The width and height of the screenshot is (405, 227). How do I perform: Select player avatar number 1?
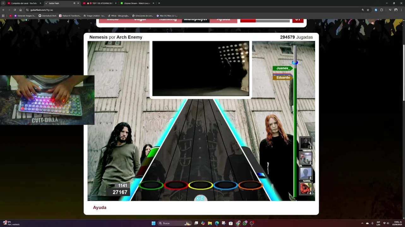(x=306, y=143)
